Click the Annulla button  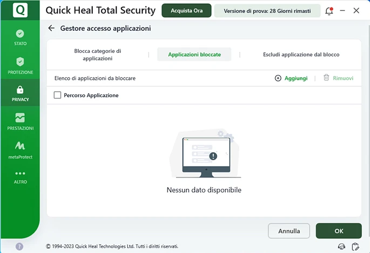pos(289,231)
